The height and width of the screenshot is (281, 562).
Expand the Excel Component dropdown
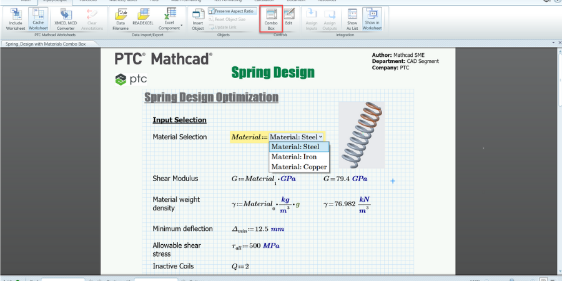182,27
